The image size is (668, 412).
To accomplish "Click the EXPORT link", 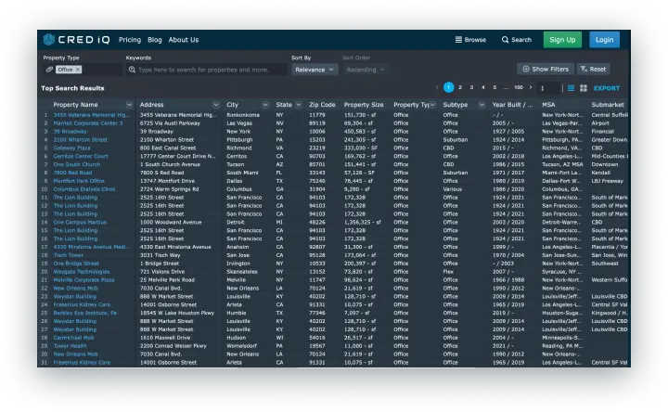I will (x=607, y=88).
